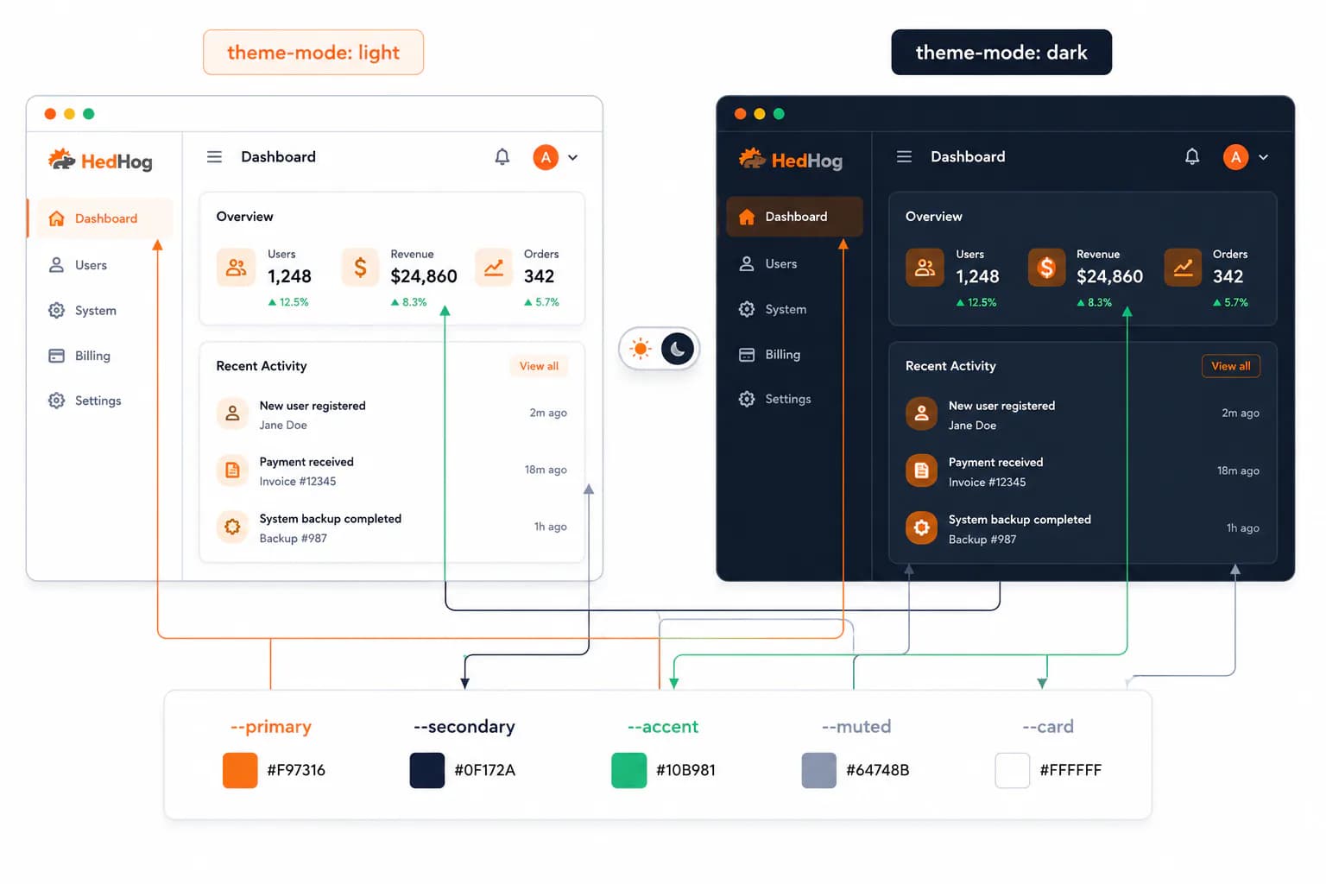Click the sun icon on theme switch

(641, 349)
